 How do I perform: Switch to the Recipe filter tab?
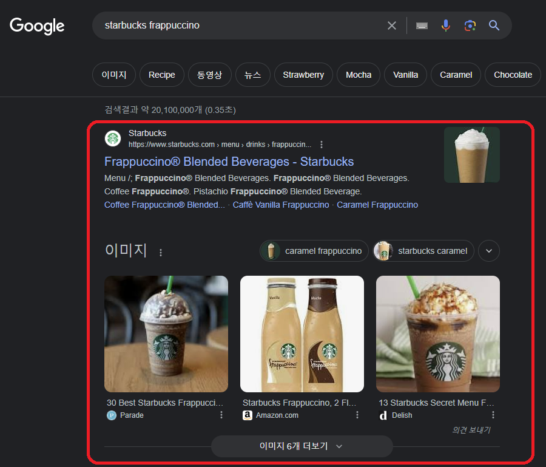pyautogui.click(x=161, y=74)
